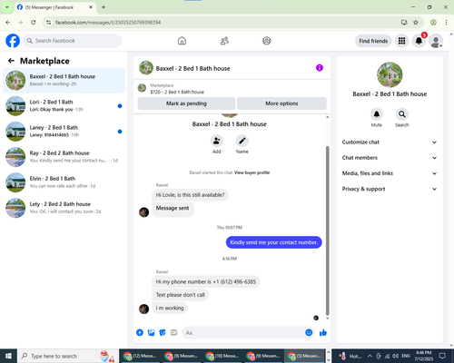Viewport: 454px width, 363px height.
Task: Switch to the (10) Messenger taskbar window
Action: coord(222,356)
